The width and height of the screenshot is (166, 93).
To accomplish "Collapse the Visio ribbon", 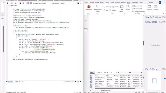I will click(163, 13).
